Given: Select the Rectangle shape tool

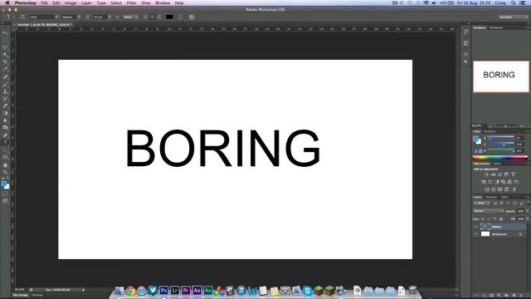Looking at the screenshot, I should pos(5,157).
